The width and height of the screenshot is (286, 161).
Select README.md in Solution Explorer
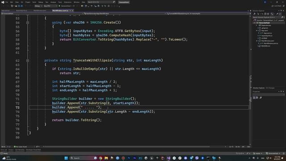coord(266,46)
